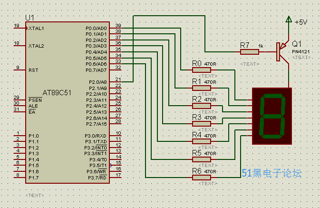The height and width of the screenshot is (208, 320).
Task: Select the Q1 transistor symbol
Action: coord(282,52)
